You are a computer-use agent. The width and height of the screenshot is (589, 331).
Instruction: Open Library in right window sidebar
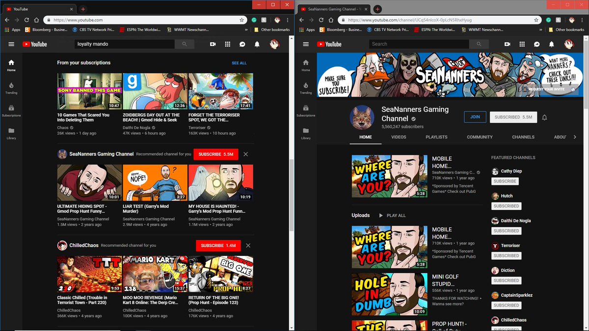(x=306, y=133)
